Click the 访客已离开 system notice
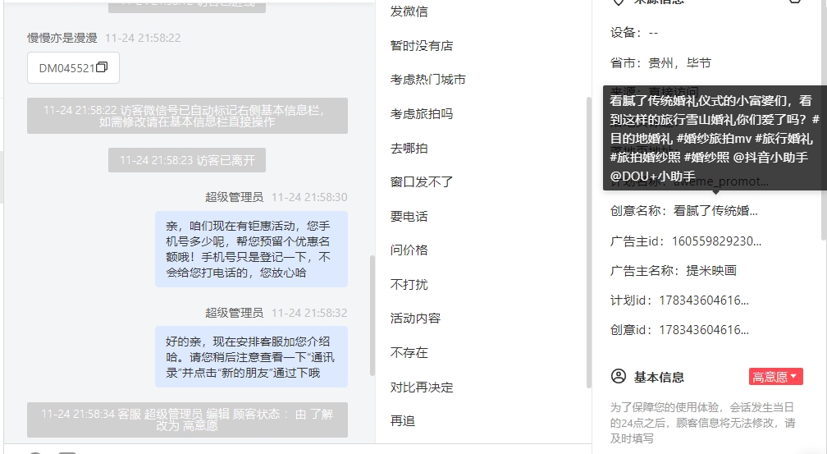Screen dimensions: 827x454 coord(187,160)
